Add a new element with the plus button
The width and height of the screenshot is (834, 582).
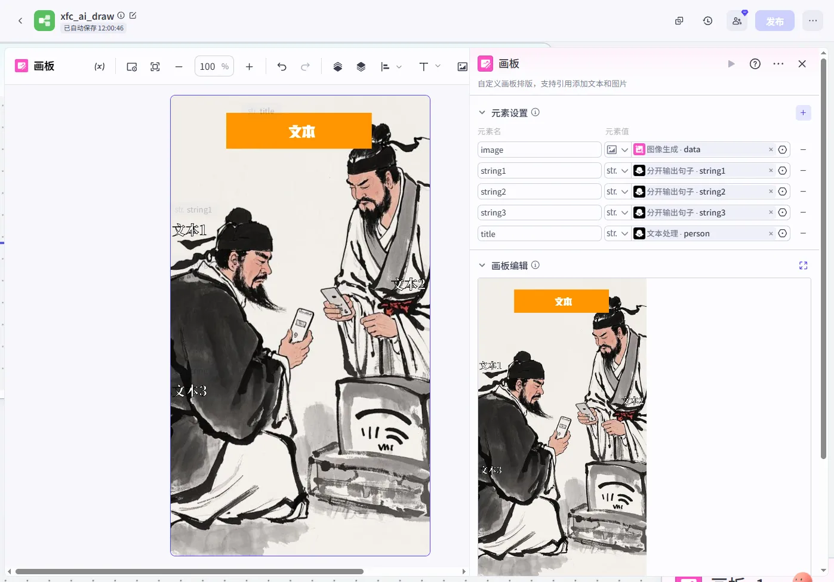[804, 113]
